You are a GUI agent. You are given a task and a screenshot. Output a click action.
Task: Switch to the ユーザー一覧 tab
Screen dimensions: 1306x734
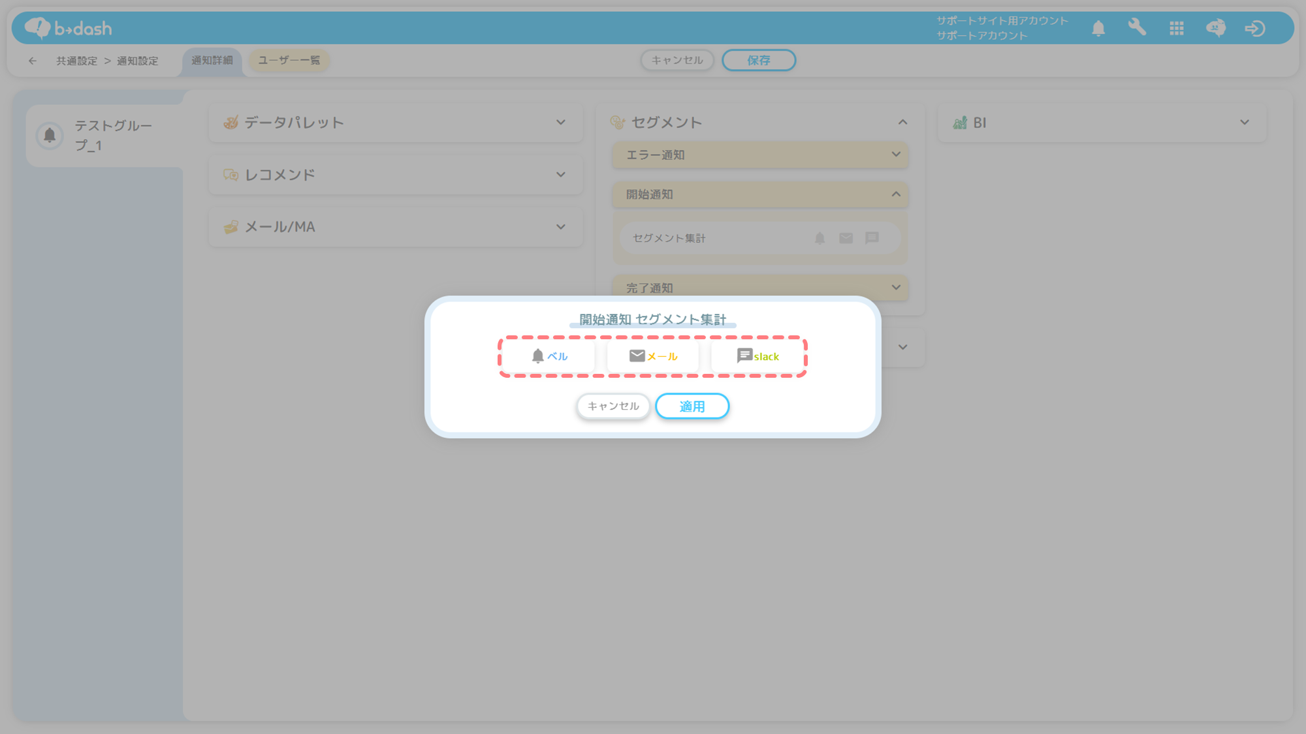coord(289,60)
